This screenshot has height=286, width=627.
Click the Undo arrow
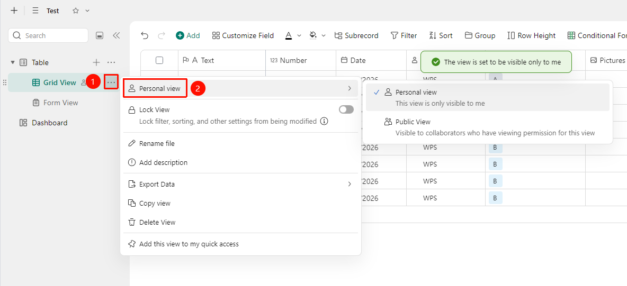(145, 35)
